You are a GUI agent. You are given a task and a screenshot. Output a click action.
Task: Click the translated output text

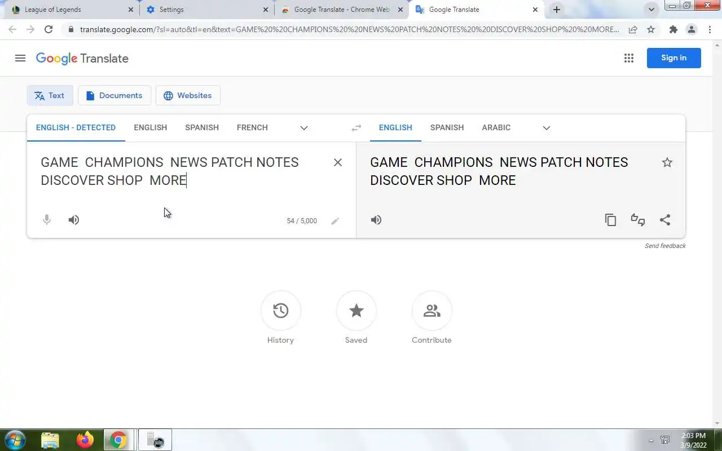point(499,171)
